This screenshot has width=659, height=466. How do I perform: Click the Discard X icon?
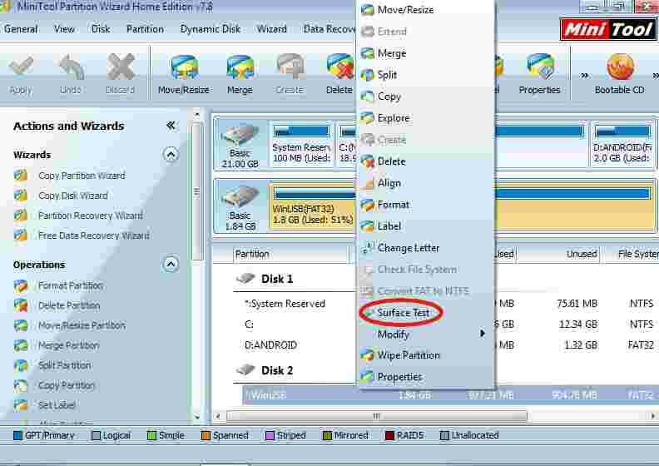(x=121, y=67)
